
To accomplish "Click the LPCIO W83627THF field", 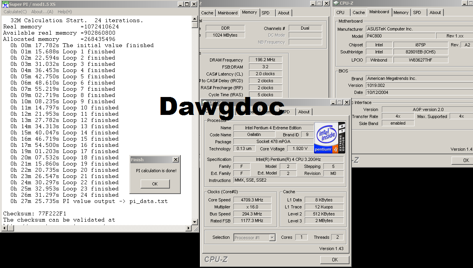I will [x=420, y=60].
